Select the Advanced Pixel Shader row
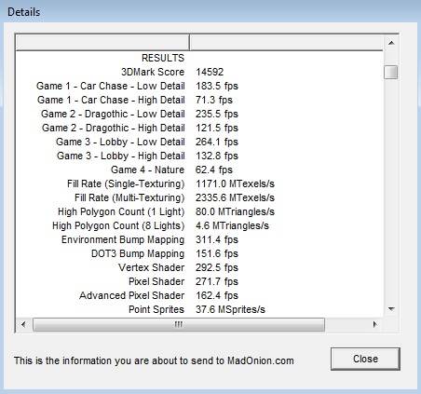 (x=199, y=295)
